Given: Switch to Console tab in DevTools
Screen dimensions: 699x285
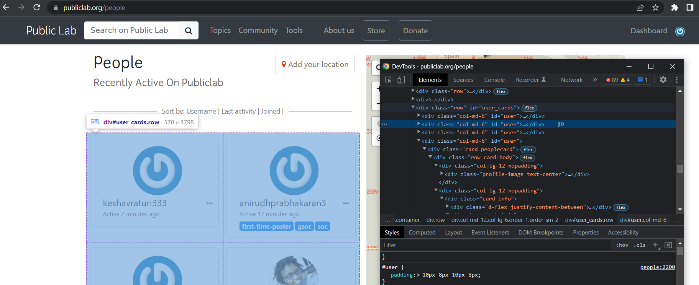Looking at the screenshot, I should click(x=494, y=80).
